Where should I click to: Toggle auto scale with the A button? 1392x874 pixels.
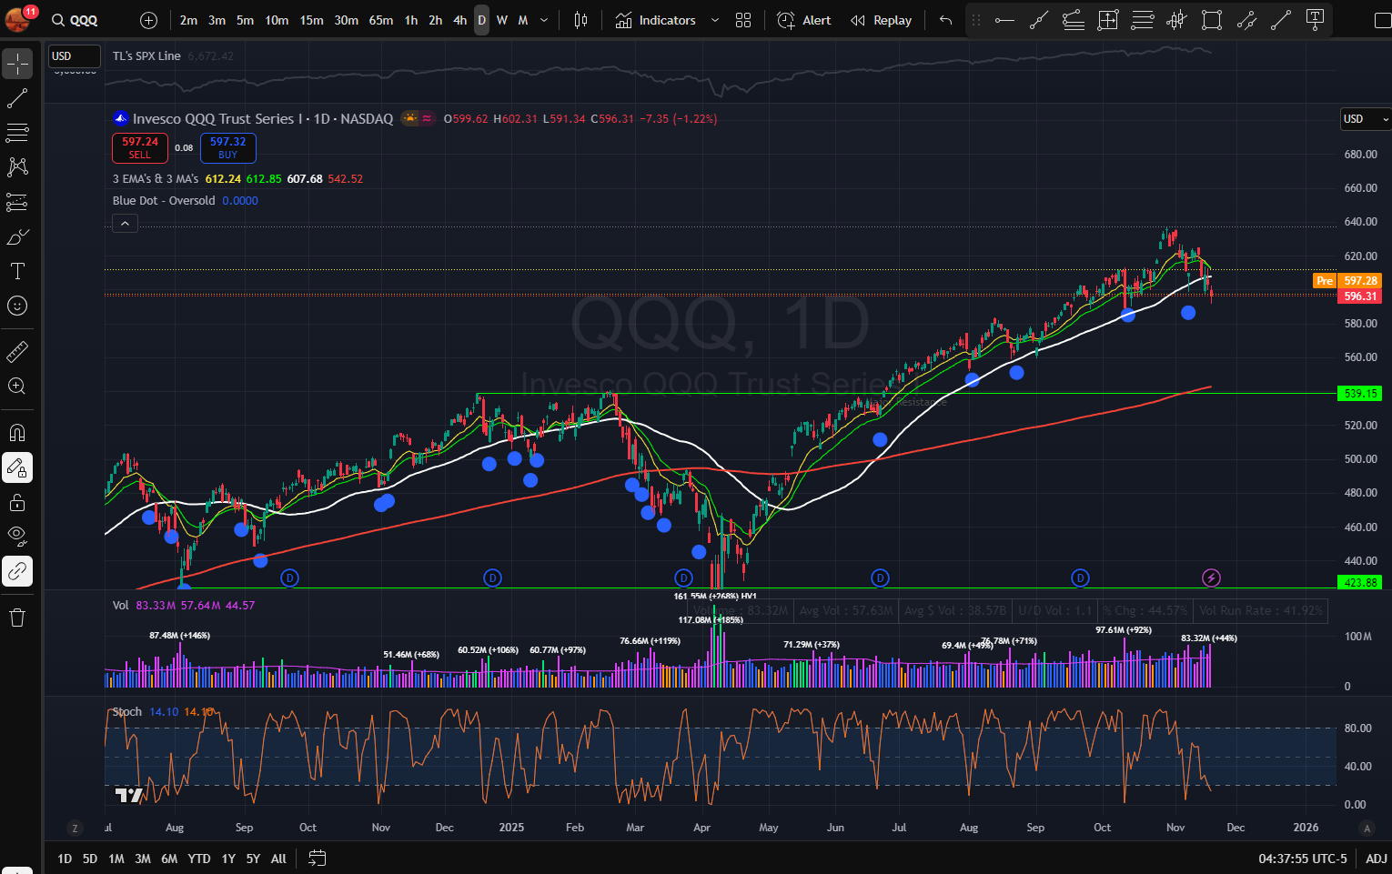point(1367,828)
